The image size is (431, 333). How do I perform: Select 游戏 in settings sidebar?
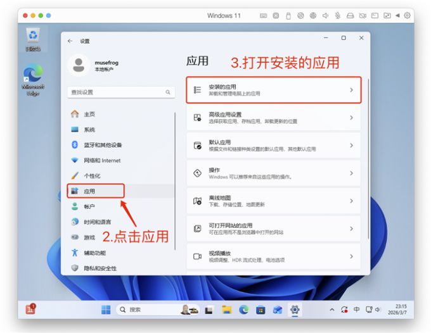120,237
